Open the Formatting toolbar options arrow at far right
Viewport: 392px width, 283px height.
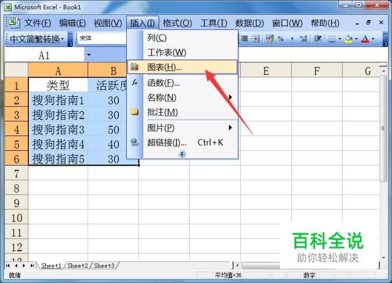pyautogui.click(x=385, y=39)
